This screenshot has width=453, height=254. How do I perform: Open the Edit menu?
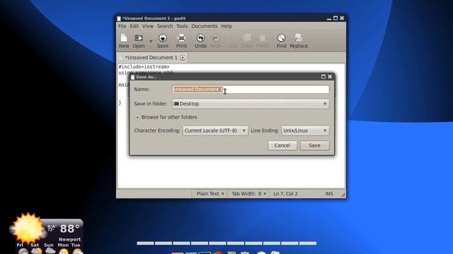(x=134, y=26)
